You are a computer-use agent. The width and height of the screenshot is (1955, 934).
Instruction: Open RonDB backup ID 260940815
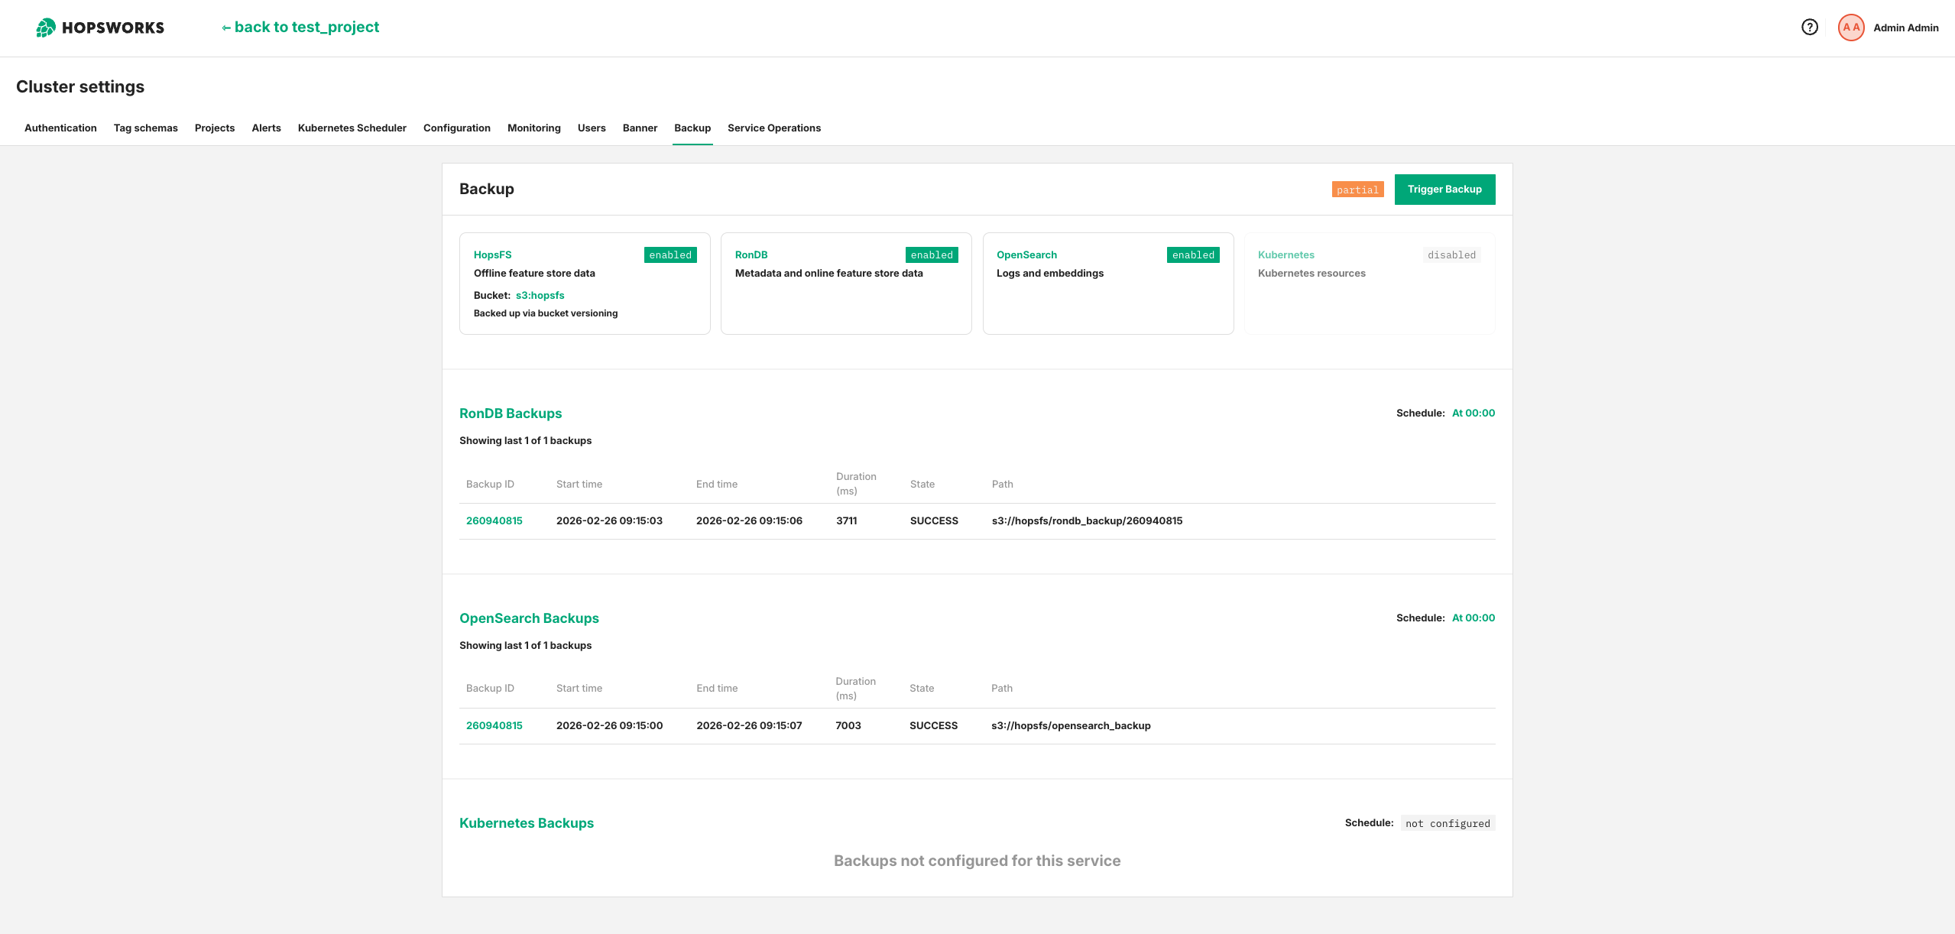494,521
